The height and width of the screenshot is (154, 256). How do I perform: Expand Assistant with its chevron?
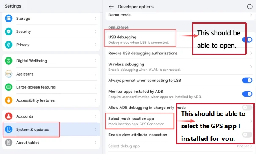[x=96, y=74]
